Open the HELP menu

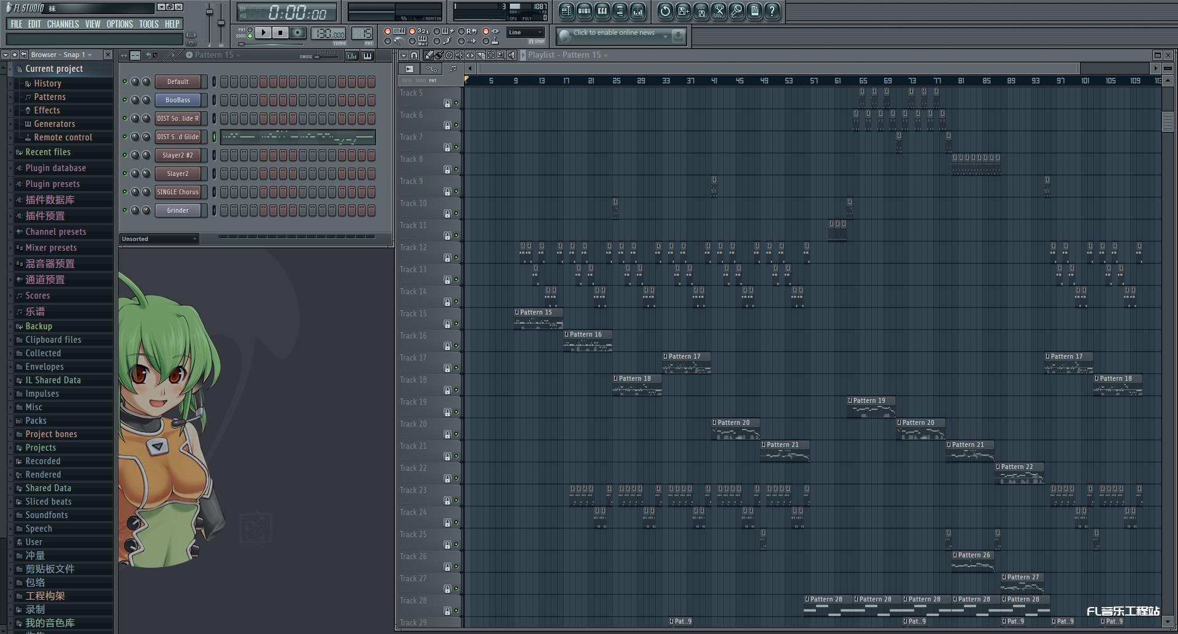click(x=172, y=24)
